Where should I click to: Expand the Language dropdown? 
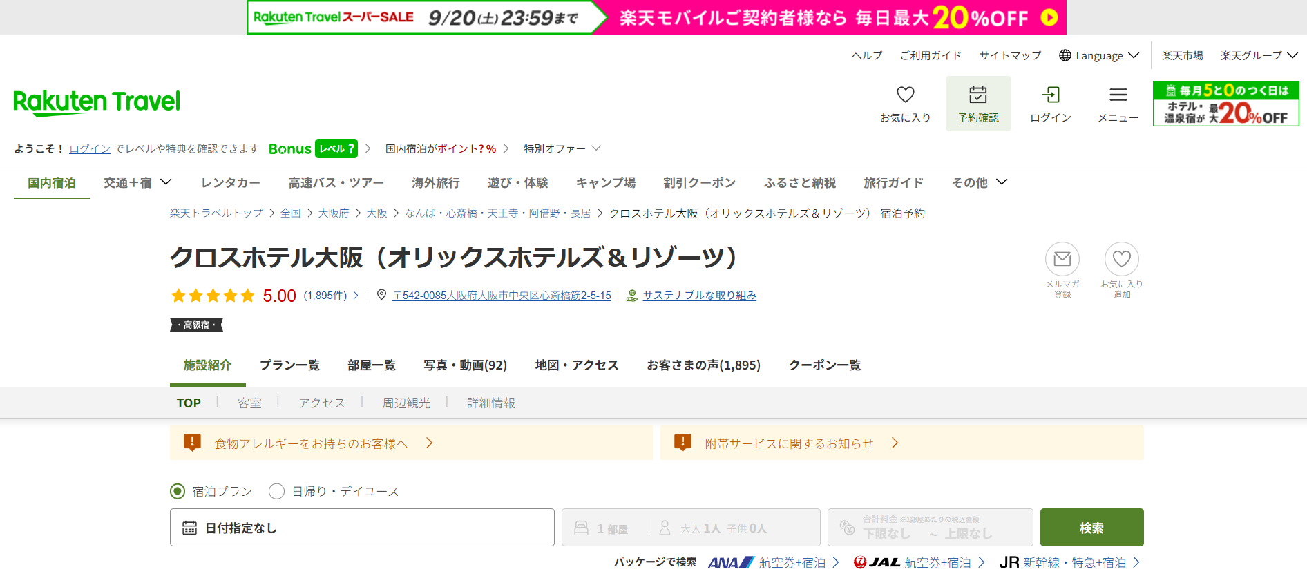1099,55
